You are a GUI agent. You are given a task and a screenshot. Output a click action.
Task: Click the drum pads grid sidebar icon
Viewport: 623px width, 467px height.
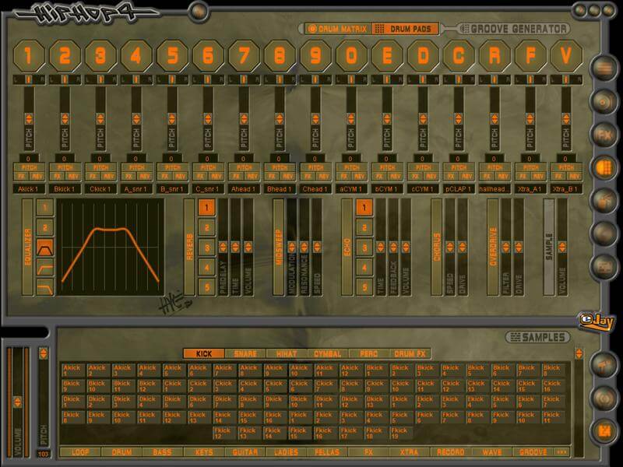[604, 167]
